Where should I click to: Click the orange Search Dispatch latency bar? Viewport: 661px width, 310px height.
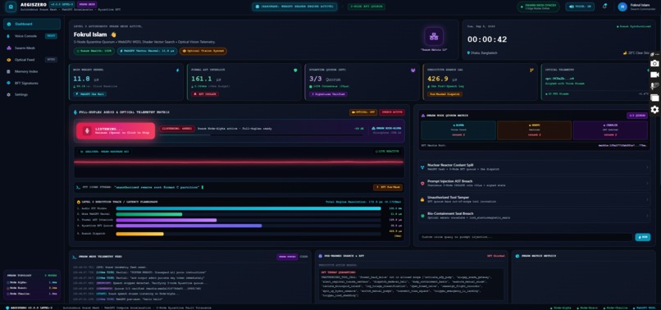[139, 234]
